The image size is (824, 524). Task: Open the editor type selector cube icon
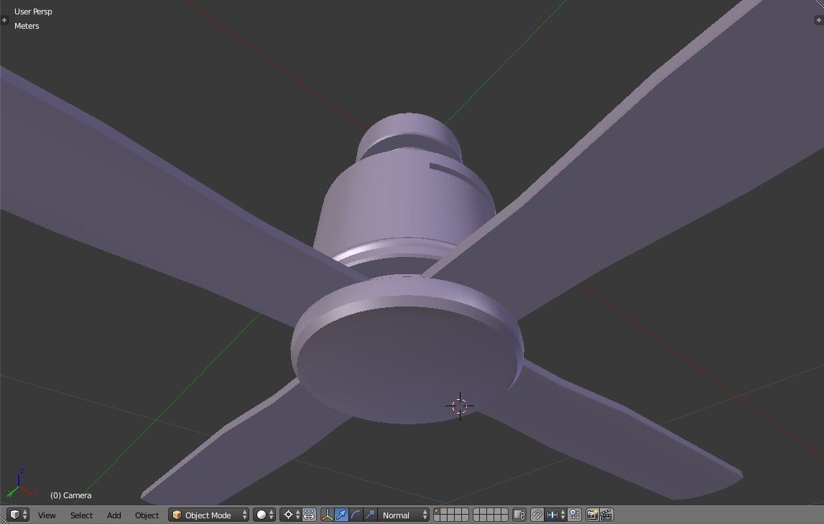(19, 515)
